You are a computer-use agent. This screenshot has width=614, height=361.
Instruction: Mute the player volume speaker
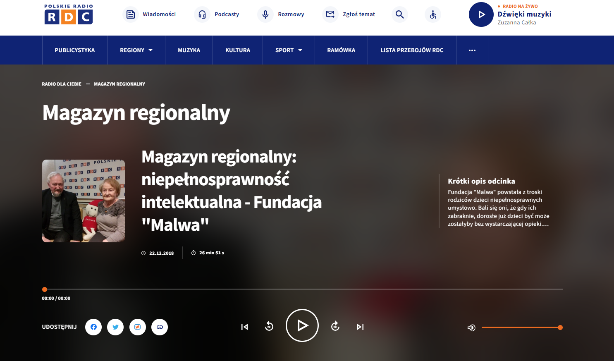471,328
